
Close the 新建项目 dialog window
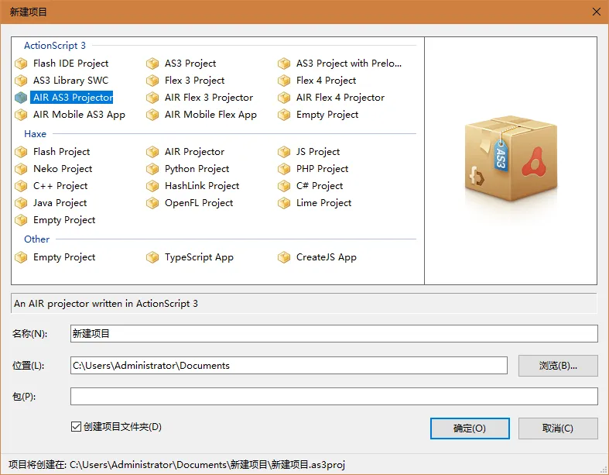(596, 12)
